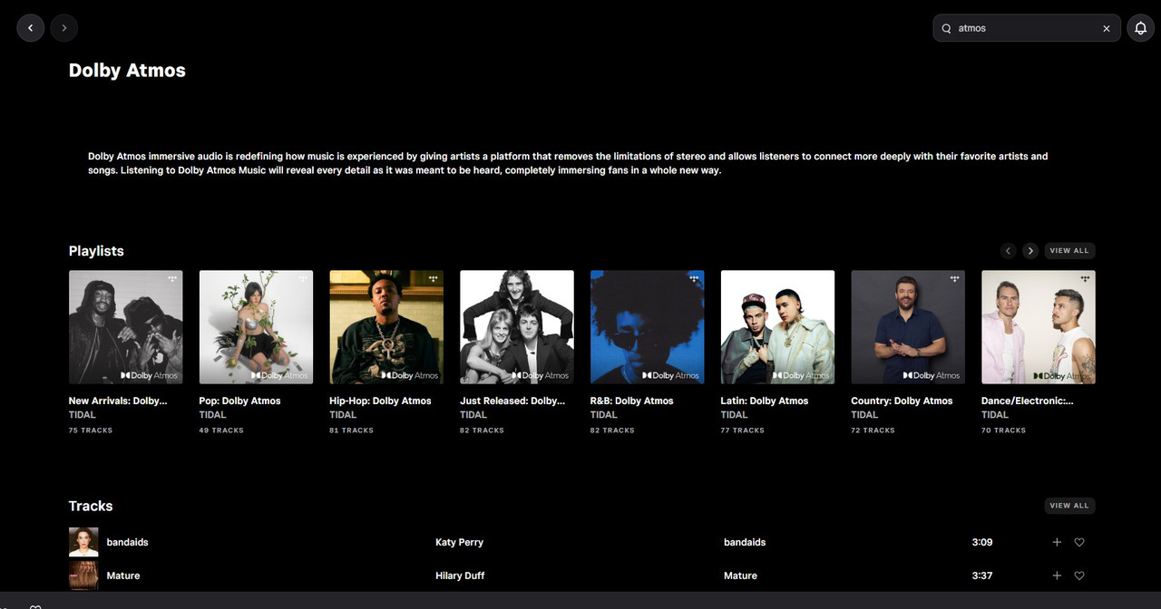Click the Playlists section heading
Screen dimensions: 1161x609
coord(96,251)
